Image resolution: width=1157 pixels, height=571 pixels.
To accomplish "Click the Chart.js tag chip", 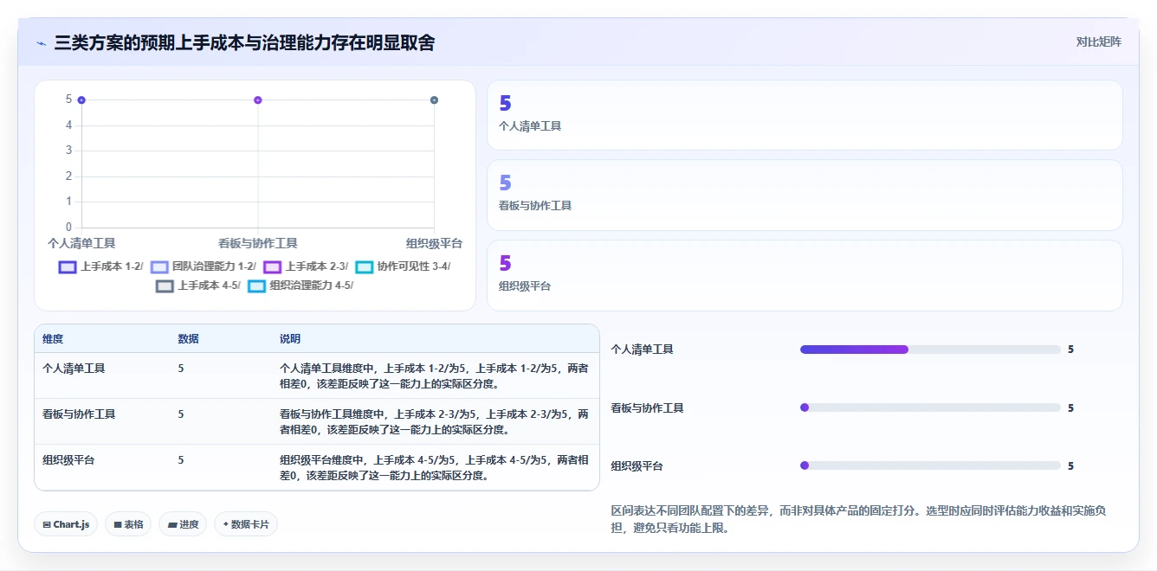I will (x=66, y=524).
